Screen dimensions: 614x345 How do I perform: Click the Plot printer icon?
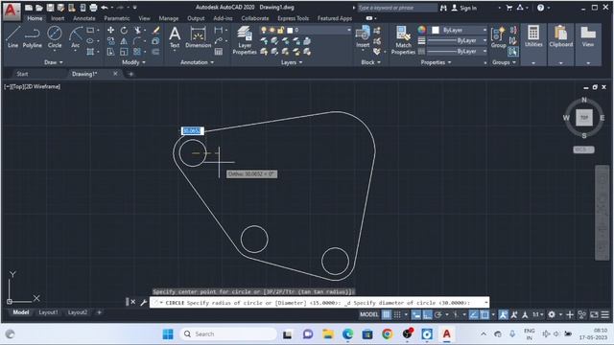[93, 8]
